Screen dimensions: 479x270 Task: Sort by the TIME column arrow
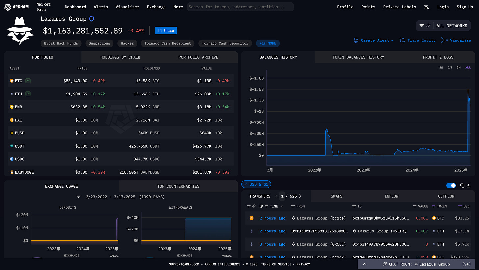(282, 206)
